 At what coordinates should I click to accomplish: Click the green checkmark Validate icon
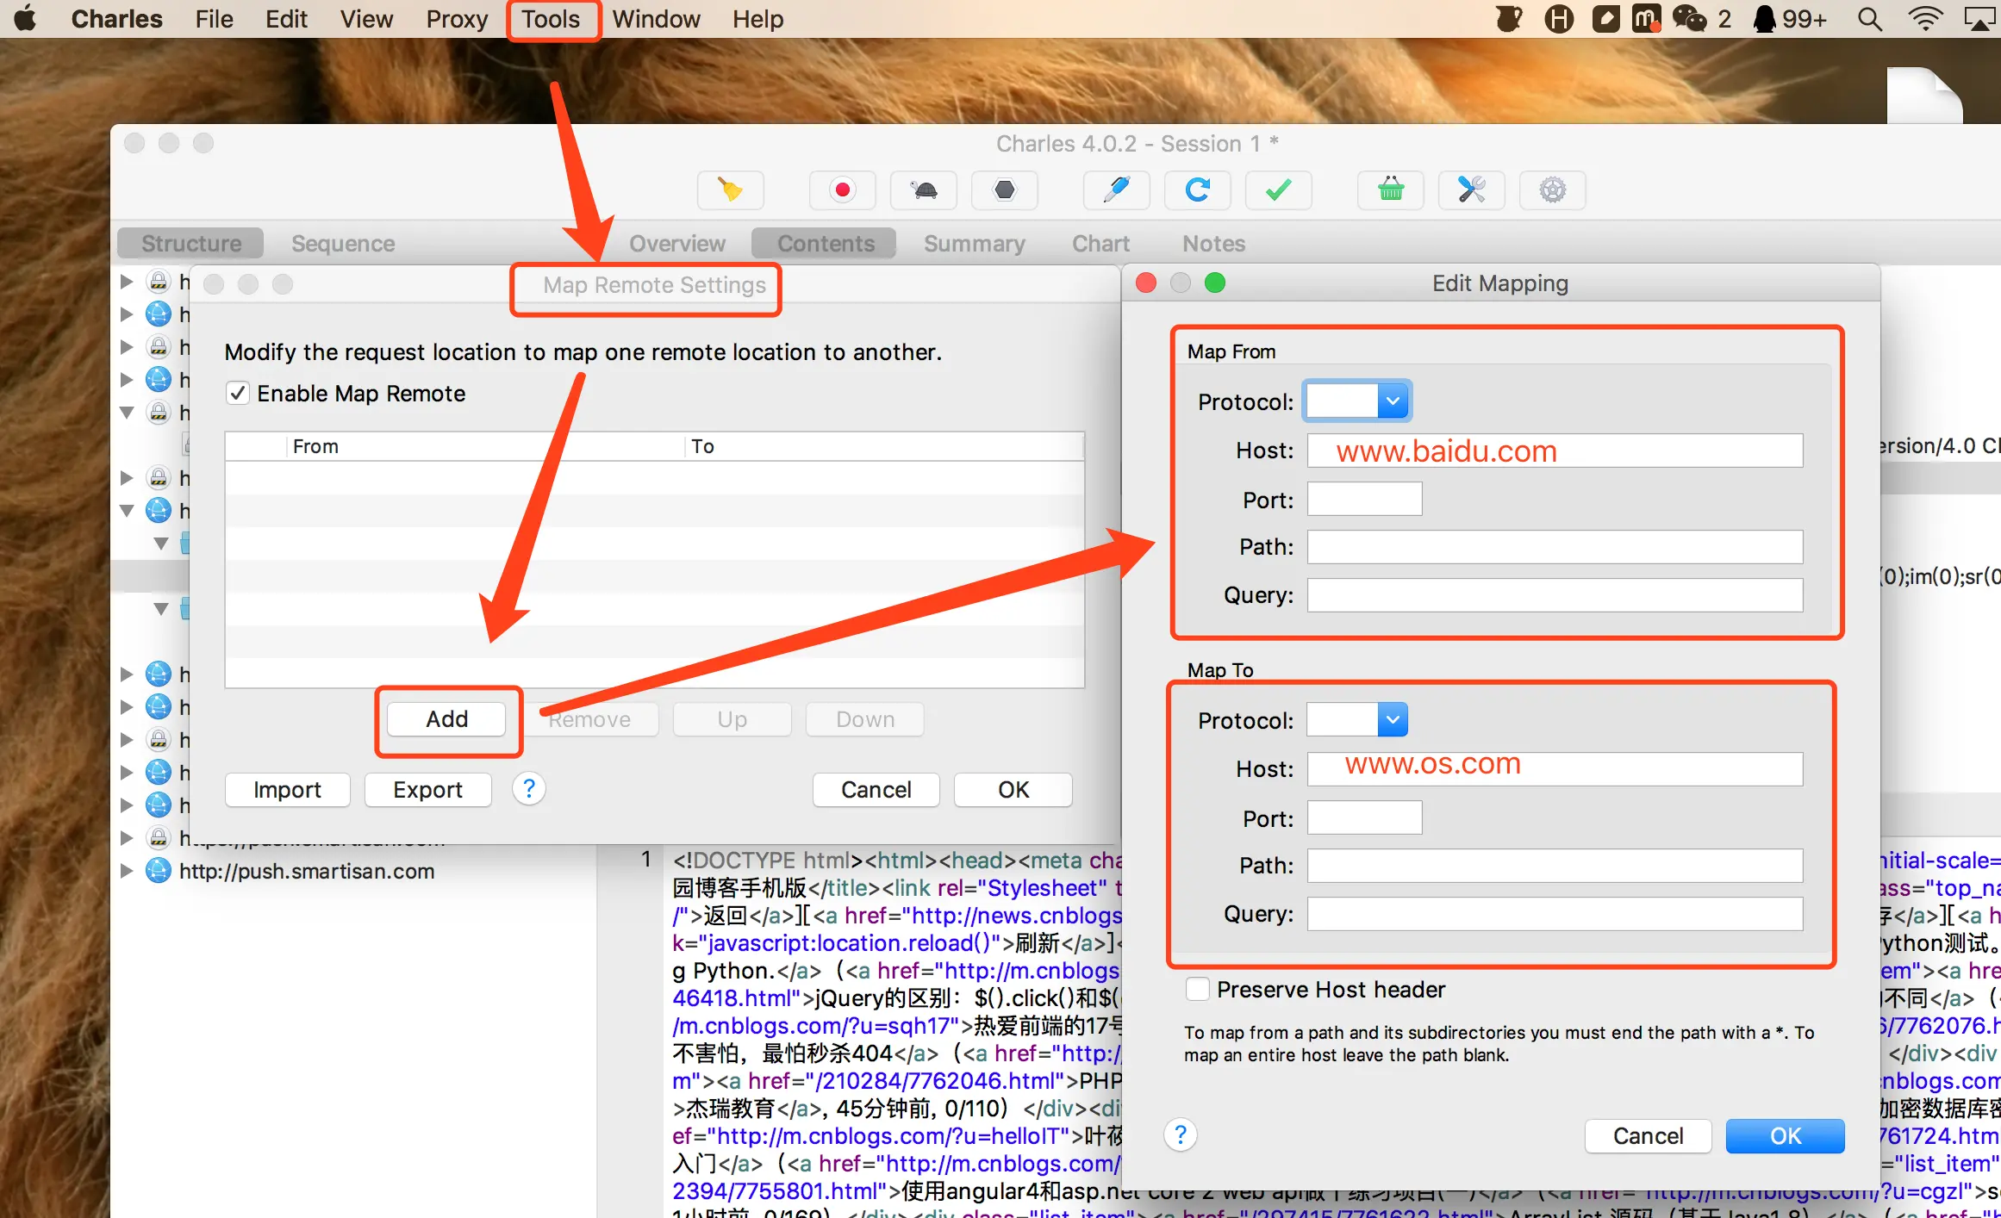coord(1278,190)
